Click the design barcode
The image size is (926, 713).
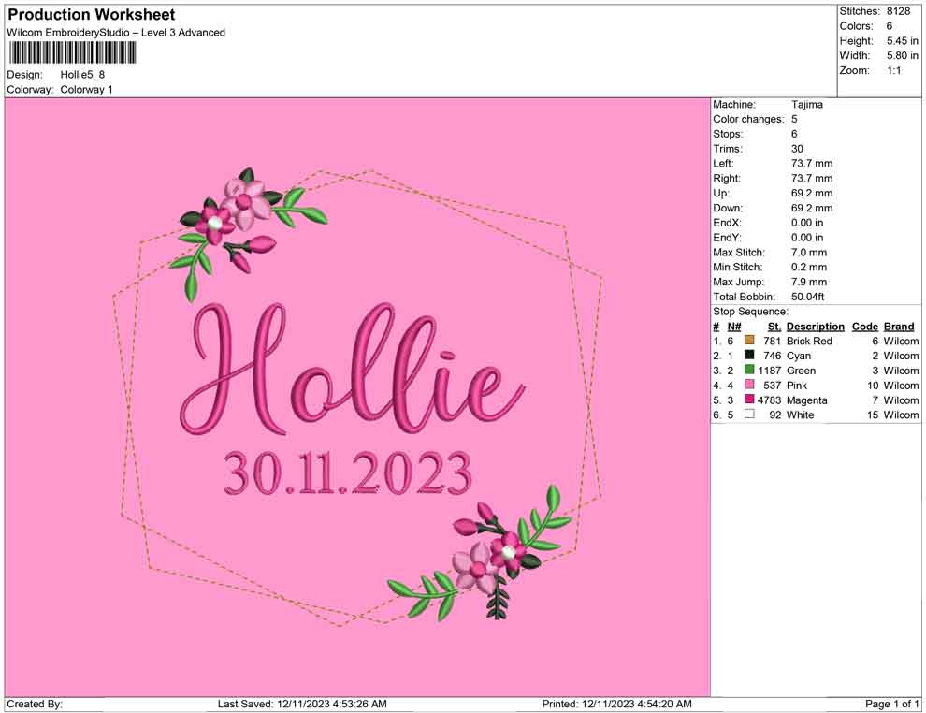tap(72, 53)
